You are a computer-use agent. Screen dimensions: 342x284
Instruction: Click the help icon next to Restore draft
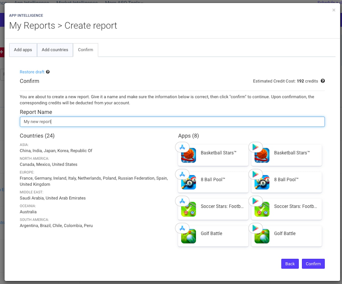pyautogui.click(x=48, y=72)
